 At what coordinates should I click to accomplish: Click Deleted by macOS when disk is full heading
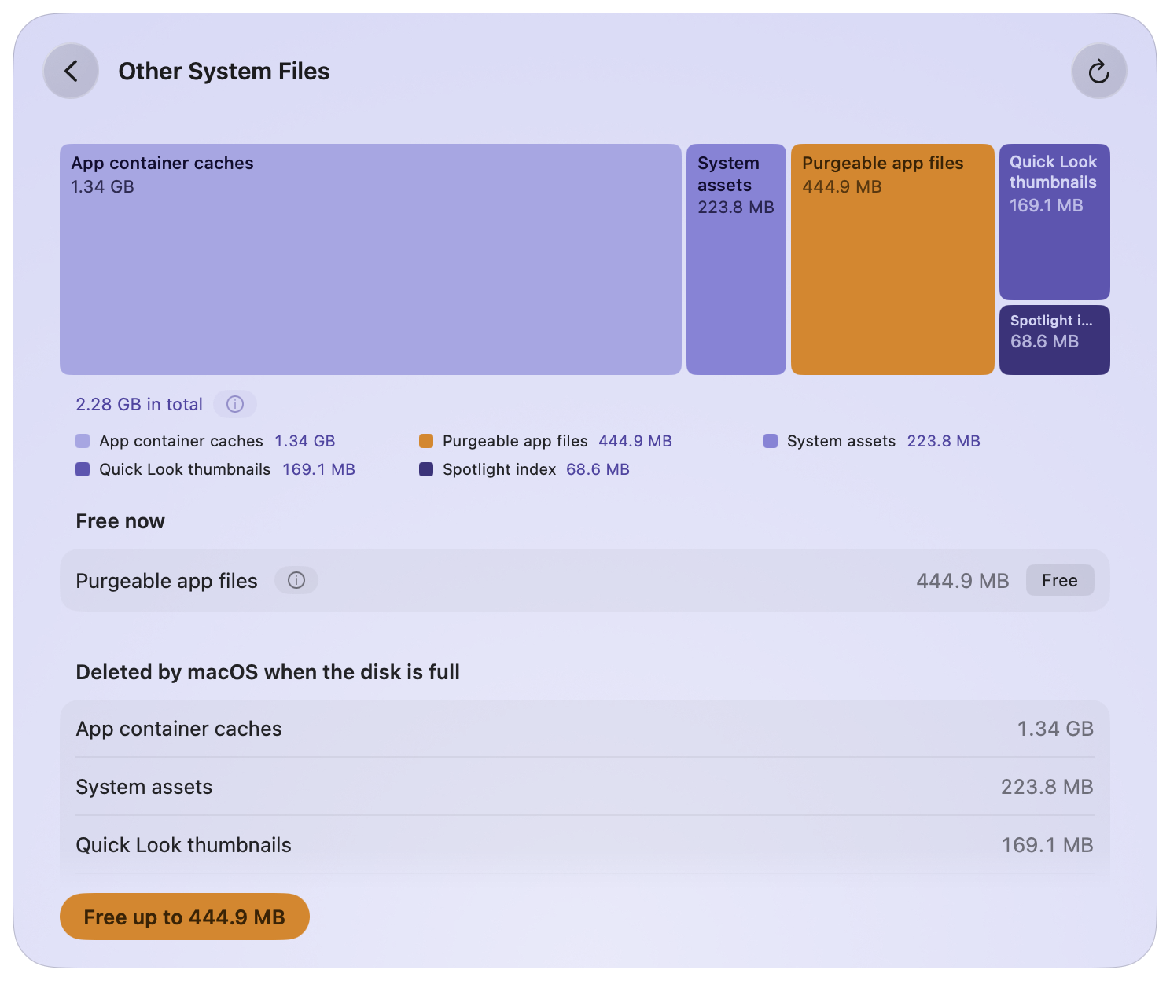(267, 672)
